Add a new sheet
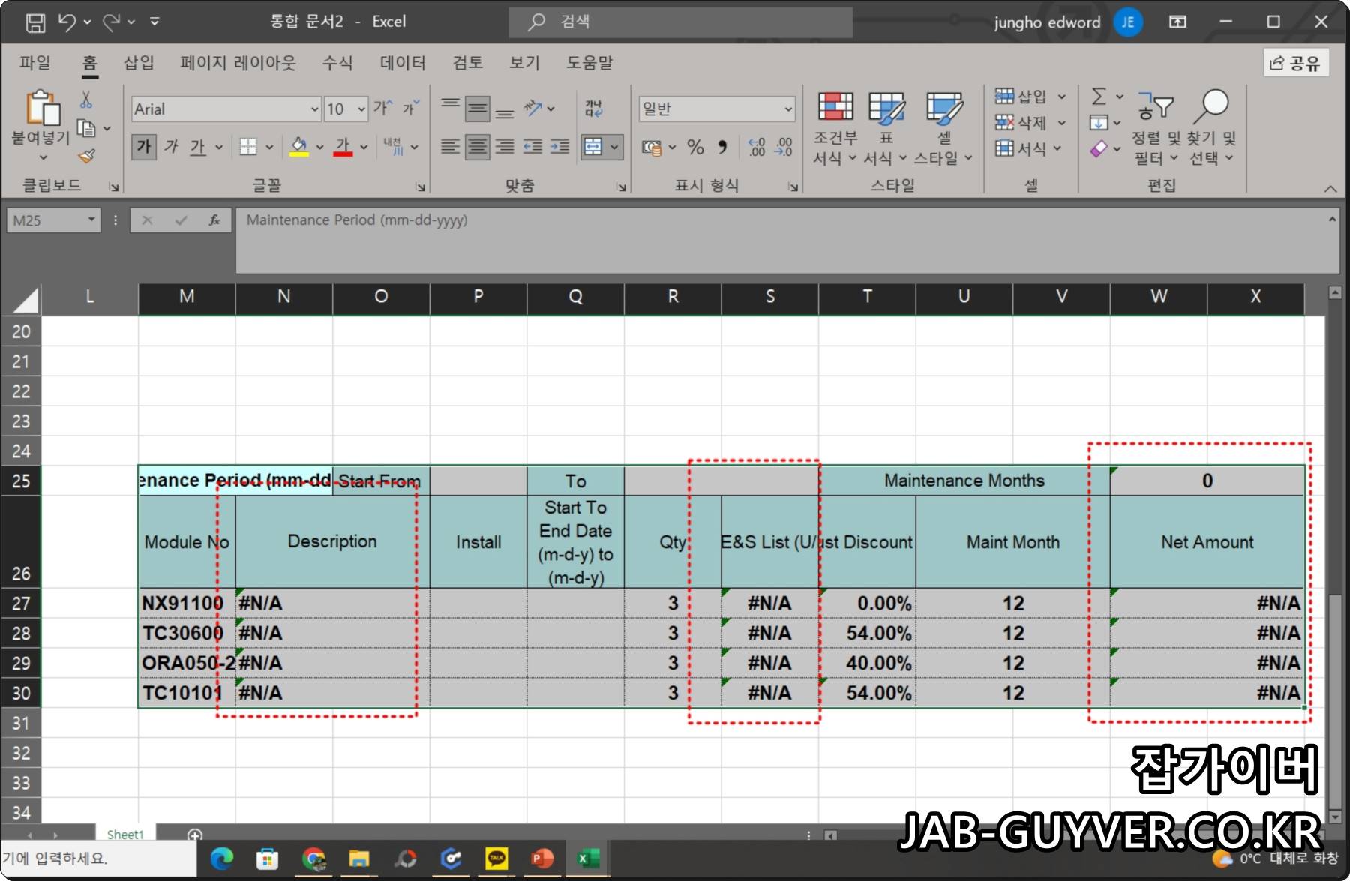The width and height of the screenshot is (1350, 881). pos(195,835)
